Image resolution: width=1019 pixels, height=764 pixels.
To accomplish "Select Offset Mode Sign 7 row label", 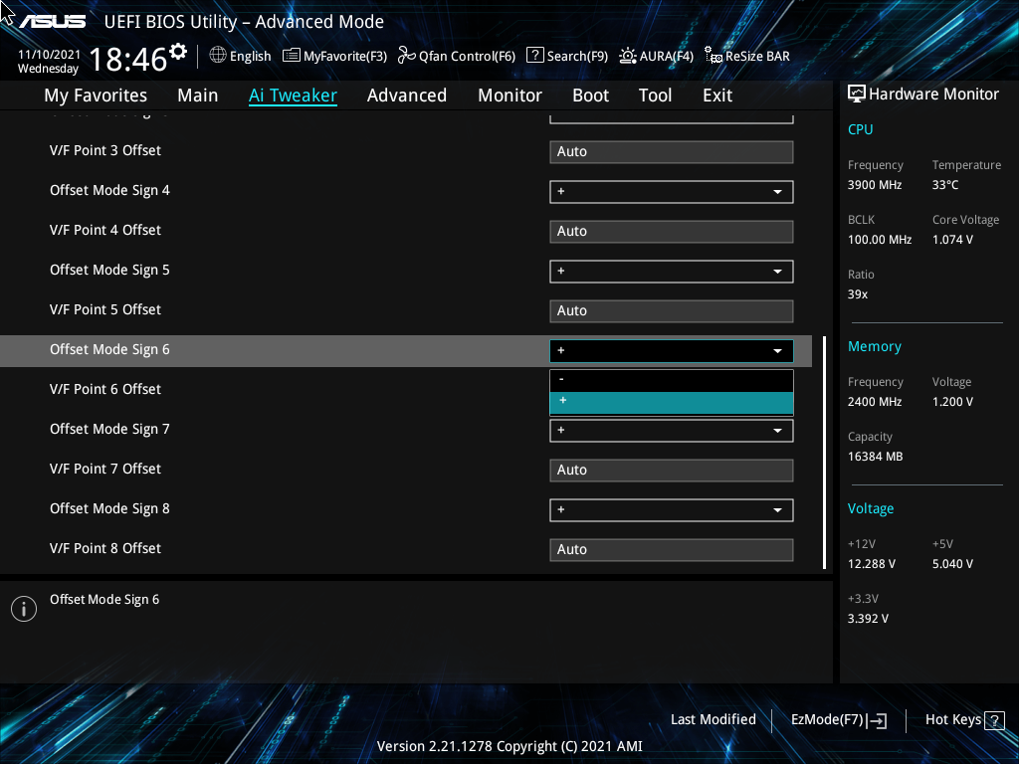I will click(109, 430).
